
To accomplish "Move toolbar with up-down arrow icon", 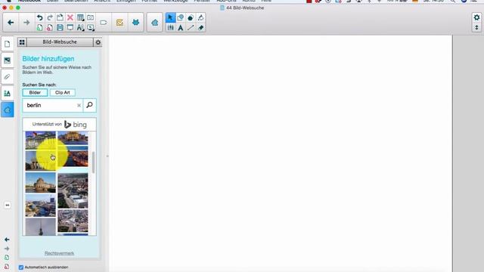I will pyautogui.click(x=476, y=28).
